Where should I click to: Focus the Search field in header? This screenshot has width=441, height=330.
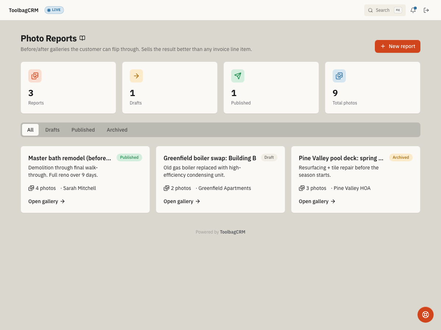coord(385,10)
